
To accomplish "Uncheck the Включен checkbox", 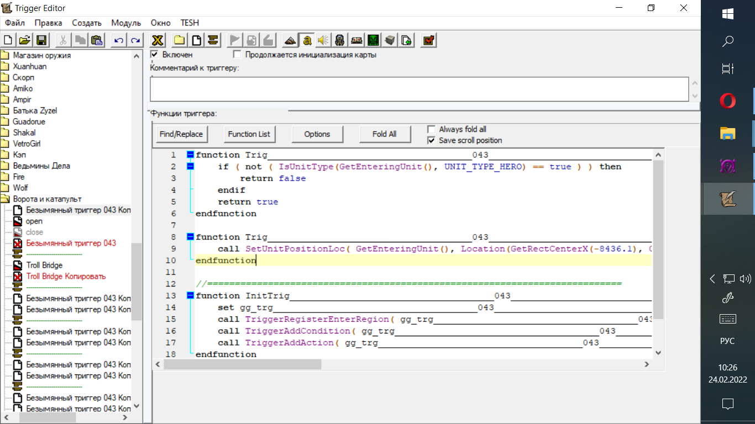I will (155, 55).
